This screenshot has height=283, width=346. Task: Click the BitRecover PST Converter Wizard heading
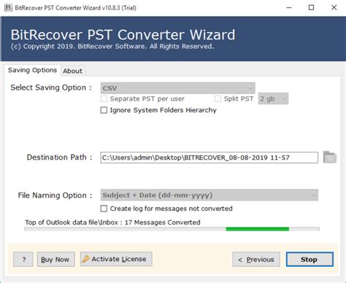pos(123,34)
